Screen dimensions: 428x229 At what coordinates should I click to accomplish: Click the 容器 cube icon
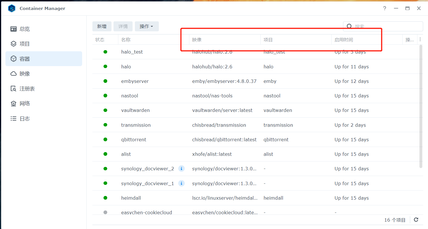click(x=13, y=59)
